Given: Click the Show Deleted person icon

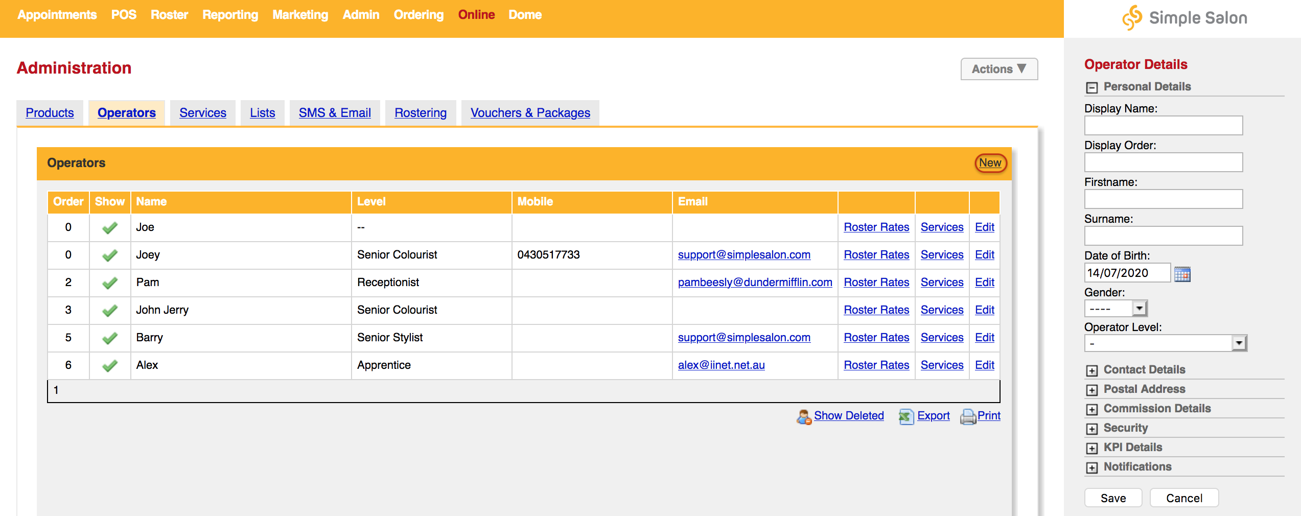Looking at the screenshot, I should pos(805,417).
